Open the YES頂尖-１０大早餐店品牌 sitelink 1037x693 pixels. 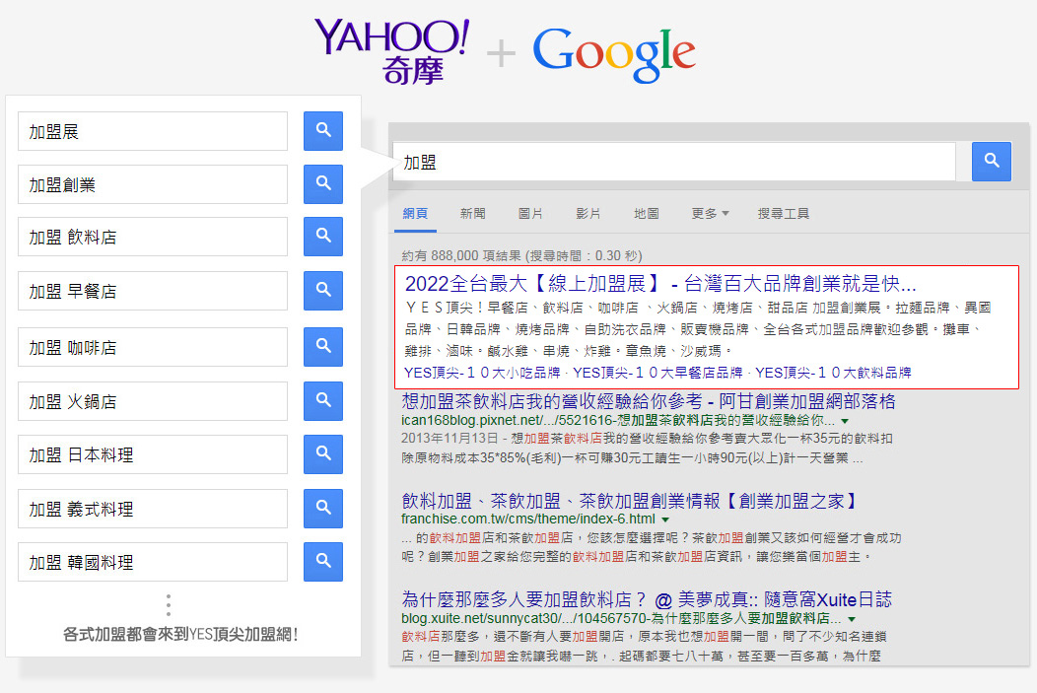point(657,373)
